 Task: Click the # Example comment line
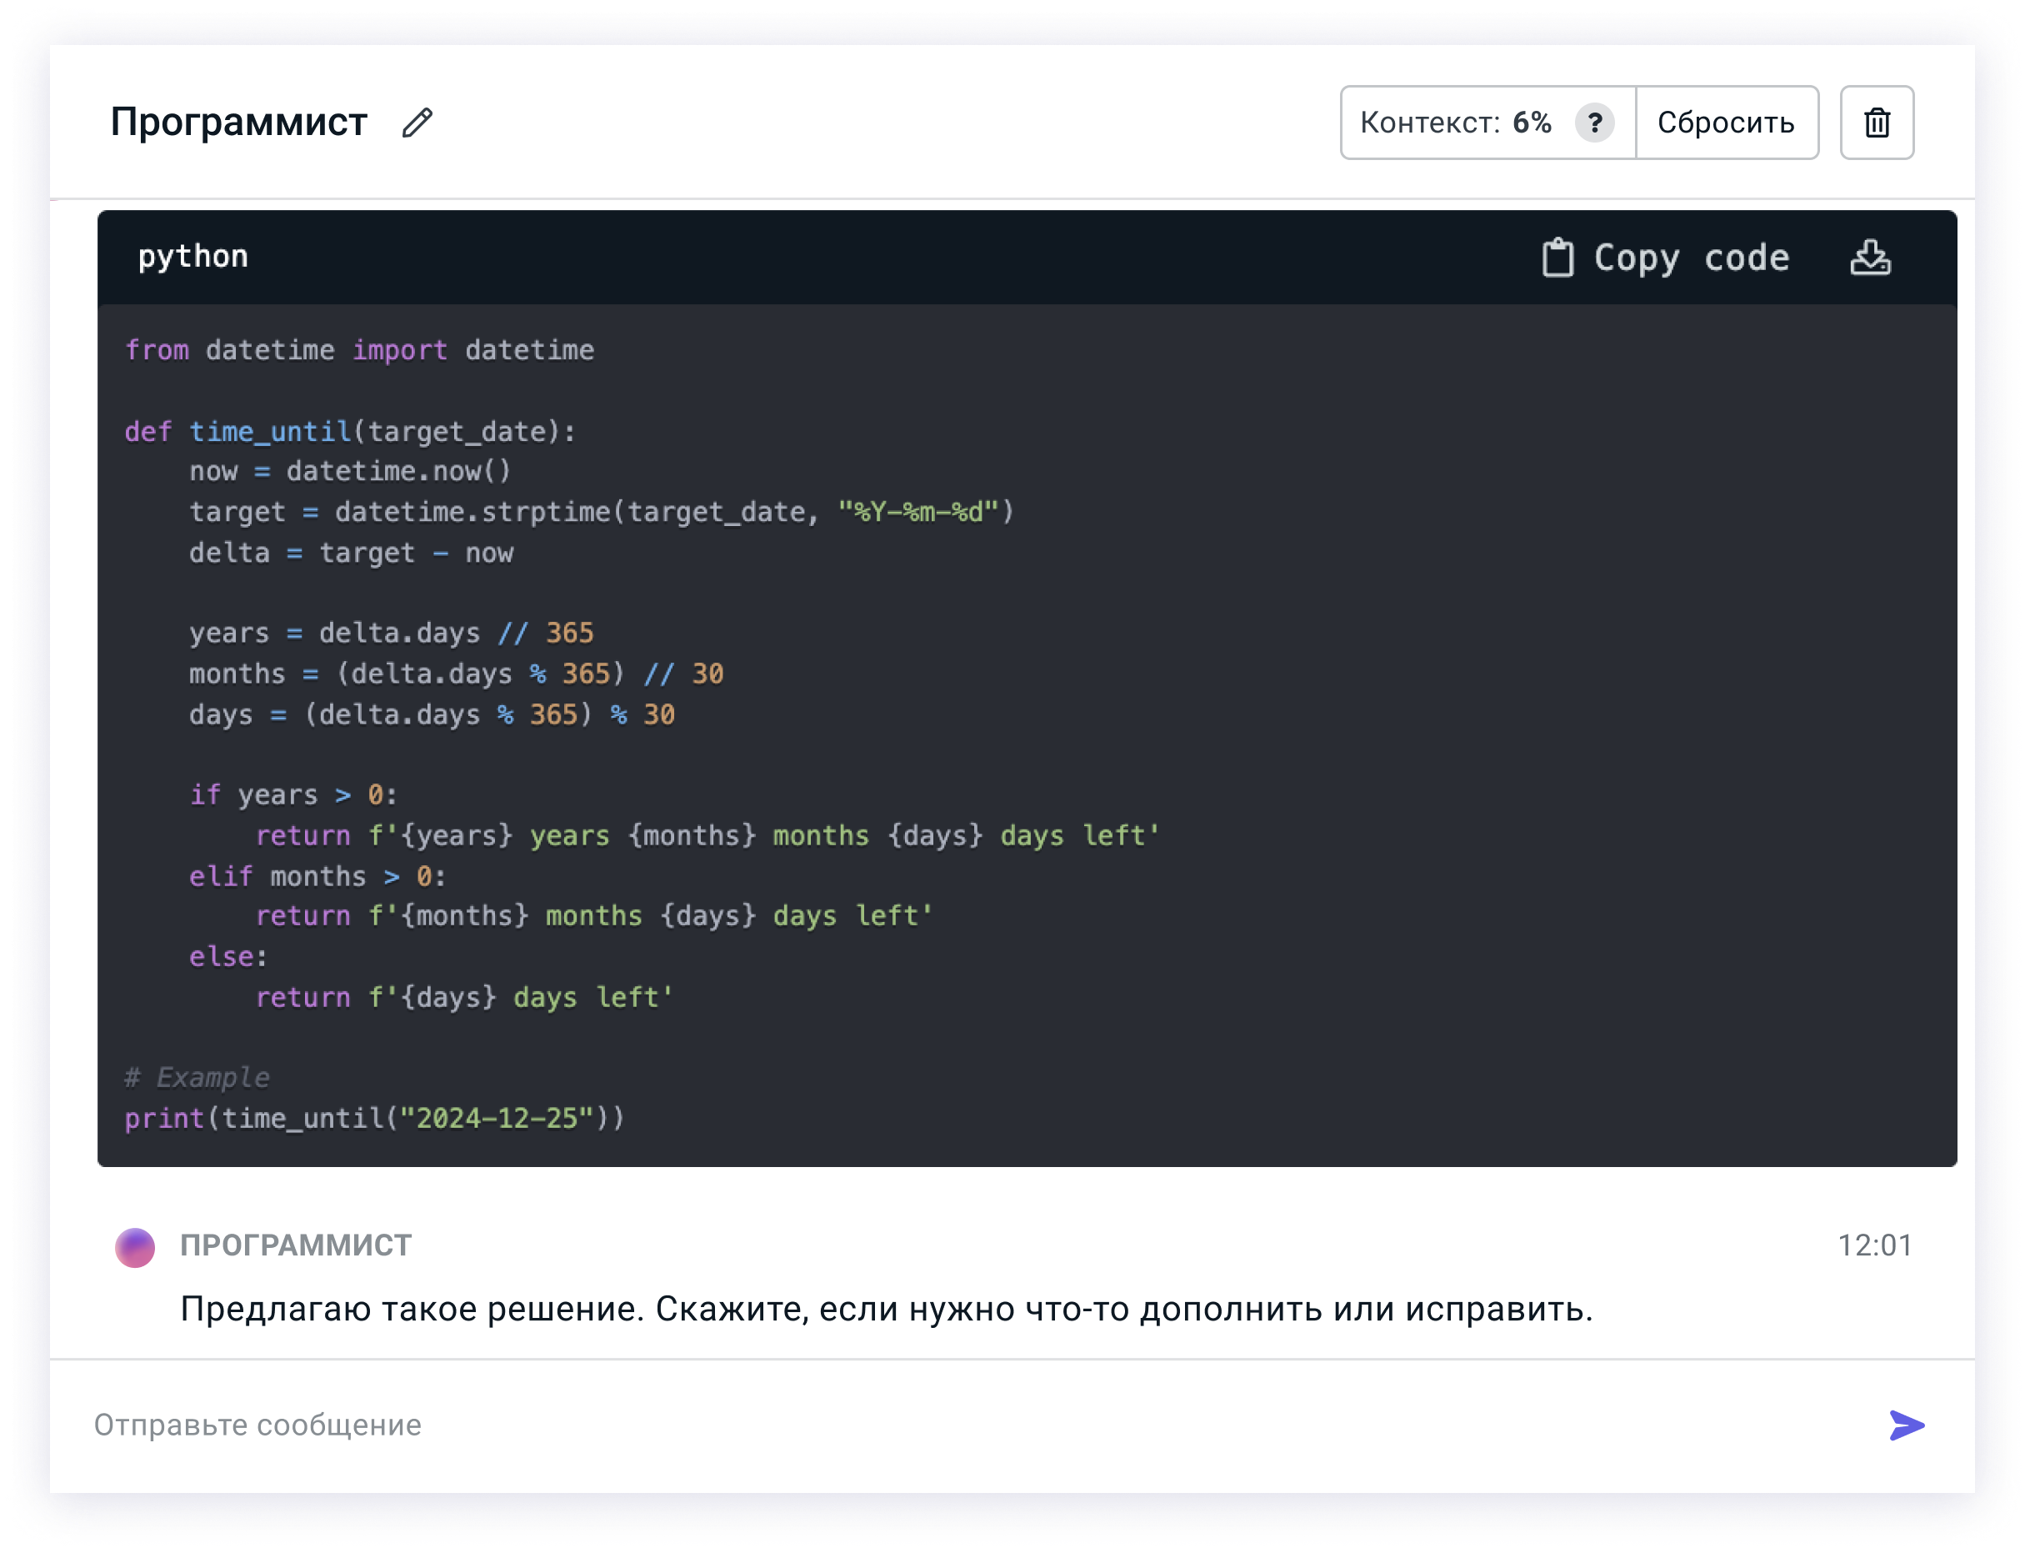coord(197,1077)
